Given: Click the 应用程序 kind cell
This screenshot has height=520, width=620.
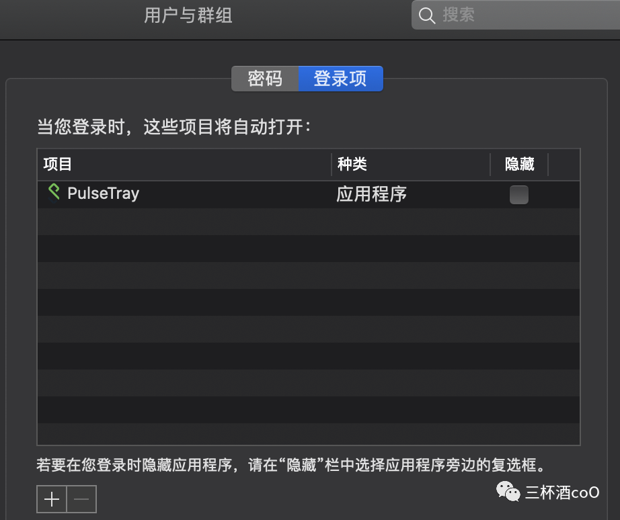Looking at the screenshot, I should click(371, 194).
